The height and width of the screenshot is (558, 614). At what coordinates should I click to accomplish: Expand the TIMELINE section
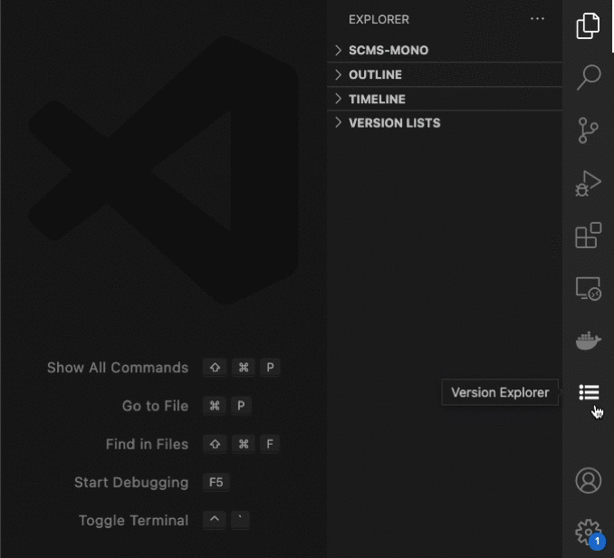pyautogui.click(x=445, y=99)
